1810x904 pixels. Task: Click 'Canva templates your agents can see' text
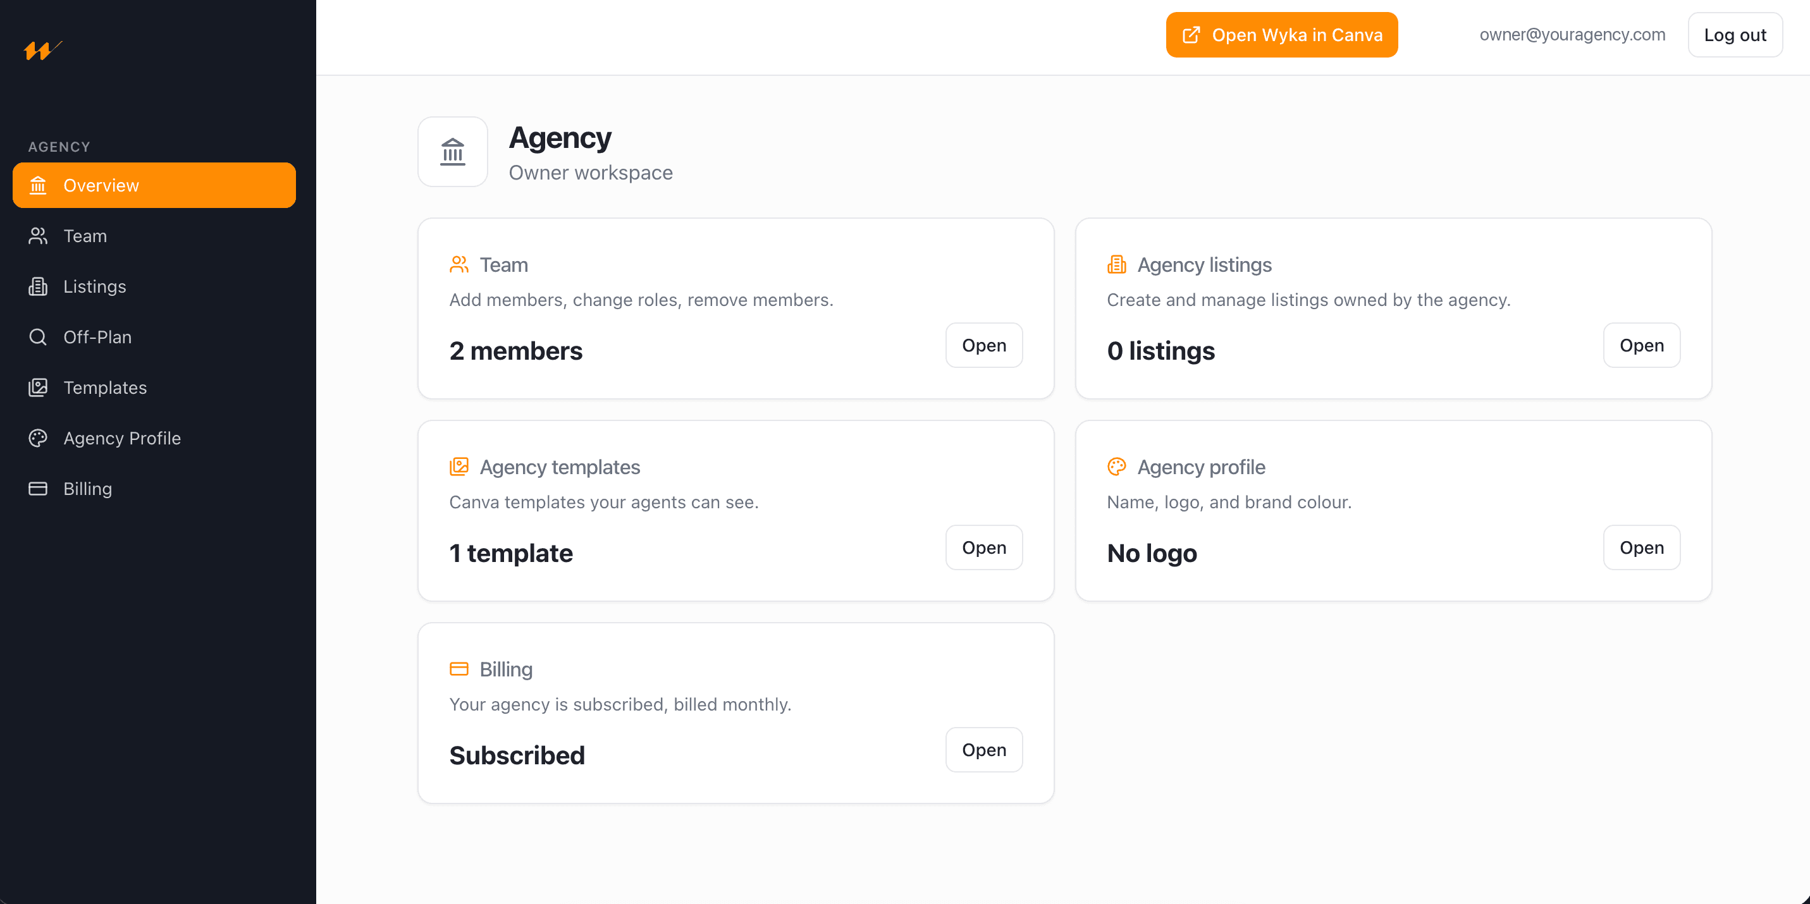603,502
